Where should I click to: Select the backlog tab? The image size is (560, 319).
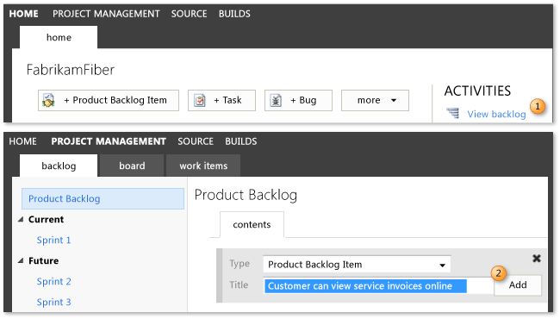pyautogui.click(x=59, y=166)
